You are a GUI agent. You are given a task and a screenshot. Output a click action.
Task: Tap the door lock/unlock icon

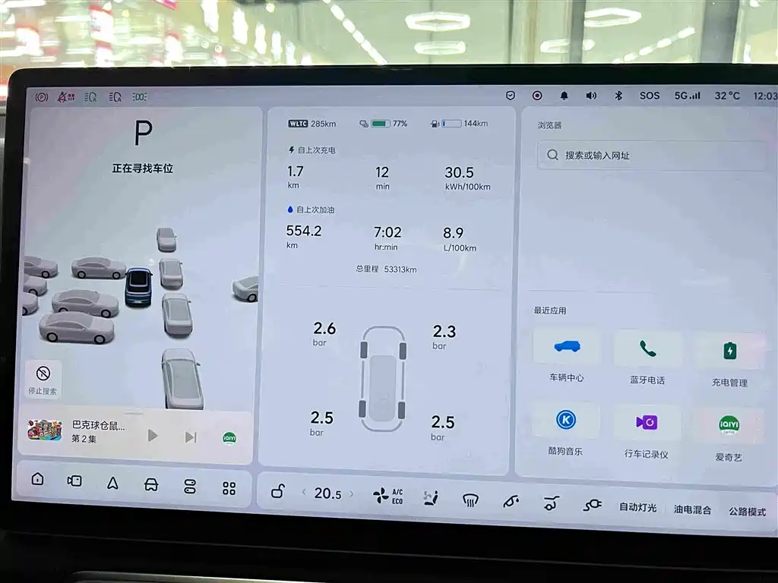[277, 491]
